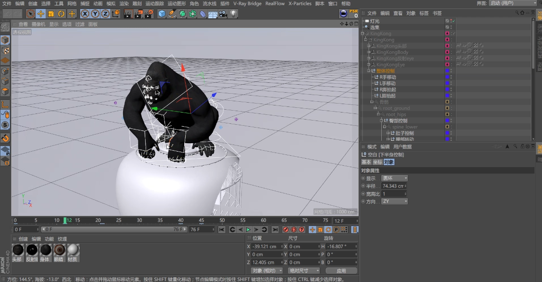
Task: Open the material manager 创建 menu
Action: [23, 239]
